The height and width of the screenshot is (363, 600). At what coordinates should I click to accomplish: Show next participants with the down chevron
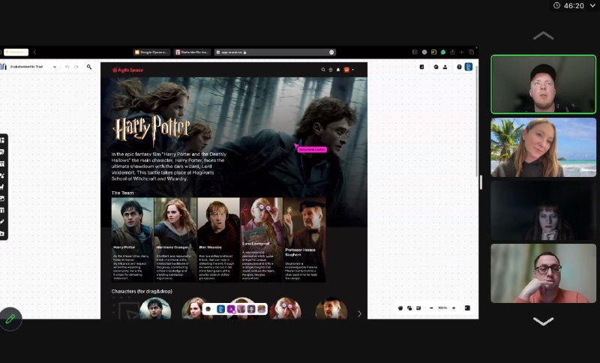coord(543,321)
